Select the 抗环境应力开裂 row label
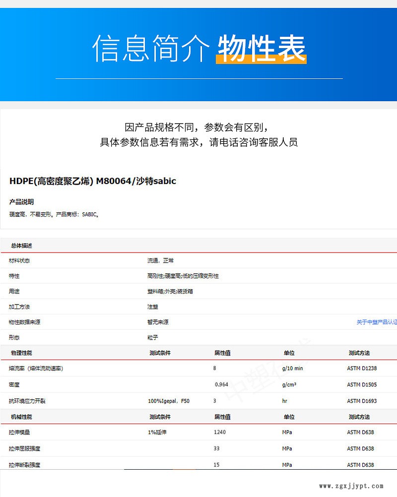 pyautogui.click(x=27, y=401)
